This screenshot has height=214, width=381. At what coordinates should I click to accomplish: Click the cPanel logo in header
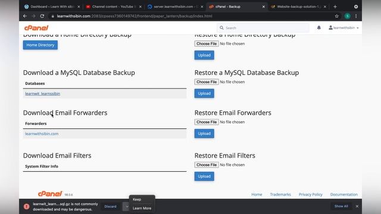click(x=36, y=28)
